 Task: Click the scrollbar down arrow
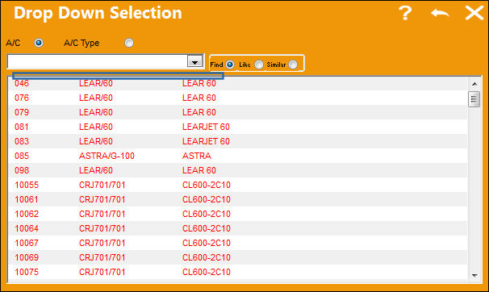point(474,275)
